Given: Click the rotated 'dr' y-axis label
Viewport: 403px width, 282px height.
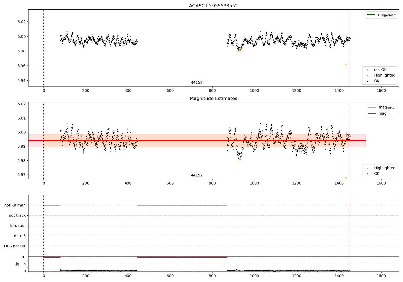Looking at the screenshot, I should click(17, 264).
